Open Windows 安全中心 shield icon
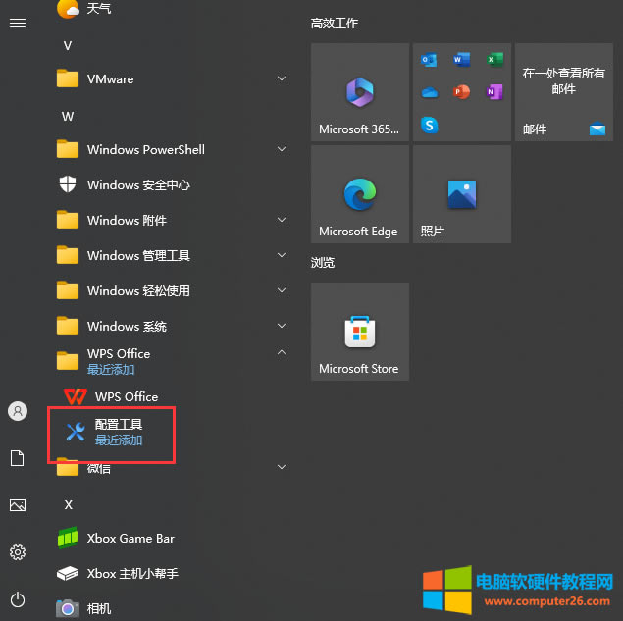Screen dimensions: 623x621 tap(68, 185)
